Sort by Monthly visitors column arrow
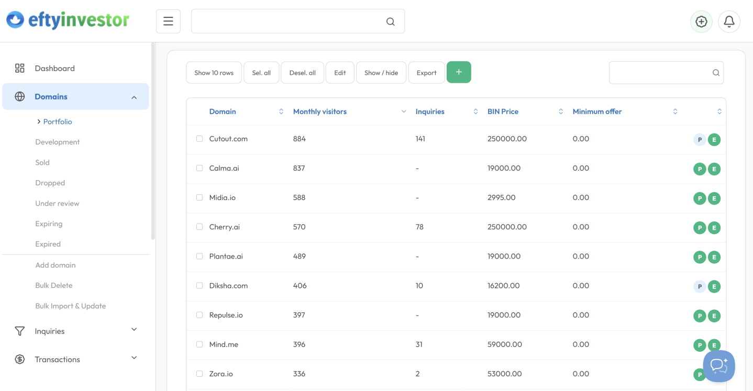 coord(403,111)
